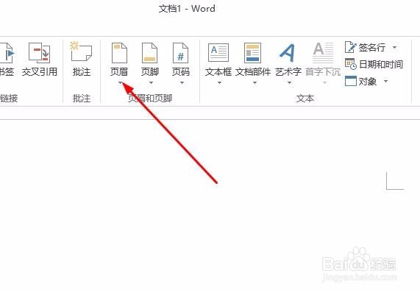Click the 文档1 - Word window title

187,9
